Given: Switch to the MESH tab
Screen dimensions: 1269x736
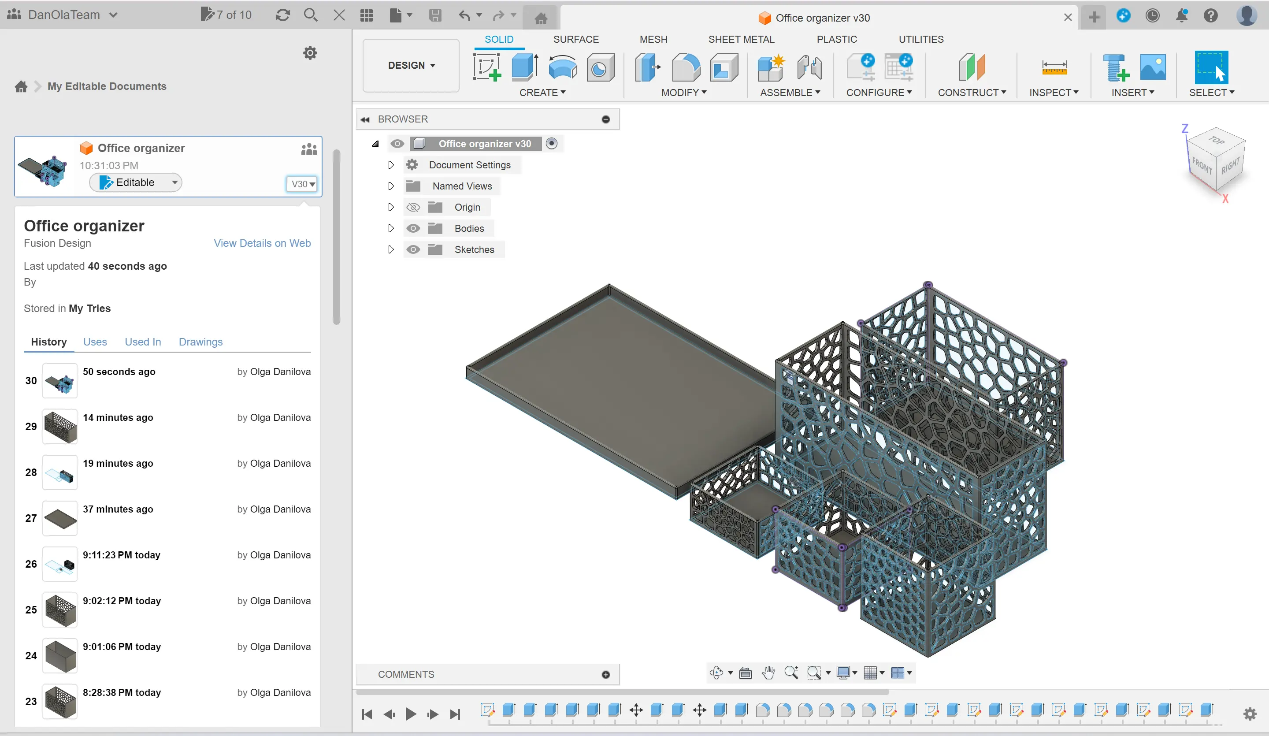Looking at the screenshot, I should coord(653,39).
